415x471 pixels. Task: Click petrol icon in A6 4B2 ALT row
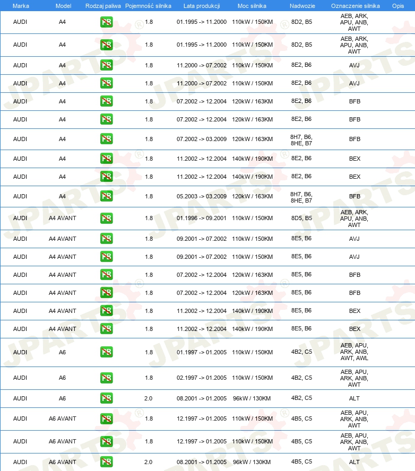click(106, 398)
